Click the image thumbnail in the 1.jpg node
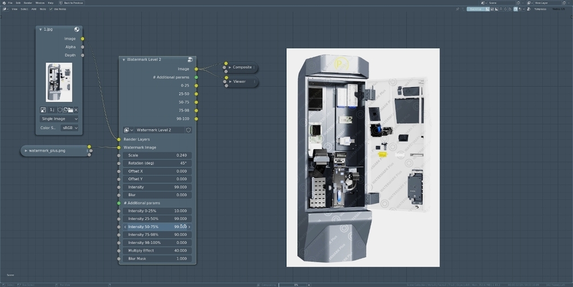Screen dimensions: 573x287 pyautogui.click(x=59, y=82)
